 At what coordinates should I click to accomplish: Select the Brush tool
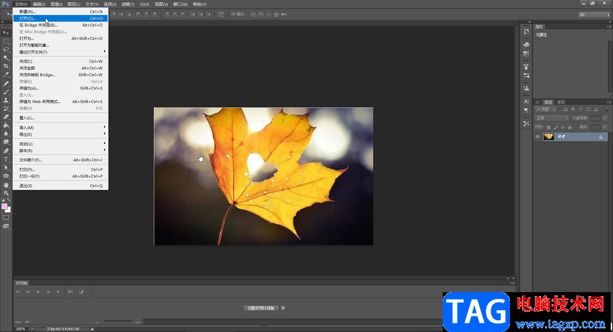[x=6, y=92]
